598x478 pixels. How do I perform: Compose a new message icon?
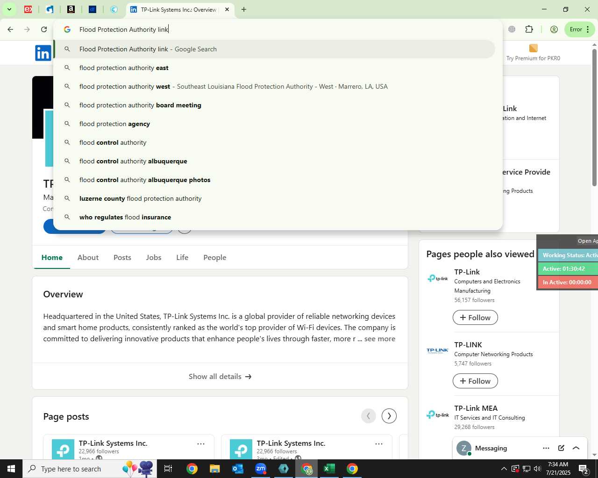click(x=561, y=448)
